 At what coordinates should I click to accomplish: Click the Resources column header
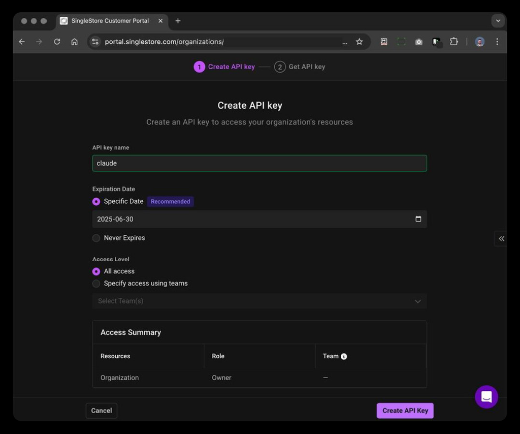click(115, 356)
